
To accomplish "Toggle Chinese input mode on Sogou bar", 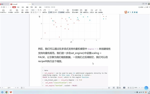I will (x=128, y=12).
